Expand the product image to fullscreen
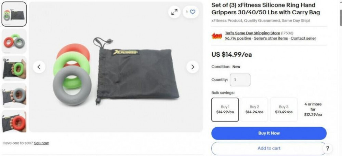 174,12
